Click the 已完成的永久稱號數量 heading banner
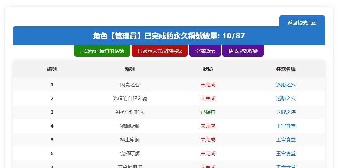Image resolution: width=346 pixels, height=168 pixels. coord(169,36)
